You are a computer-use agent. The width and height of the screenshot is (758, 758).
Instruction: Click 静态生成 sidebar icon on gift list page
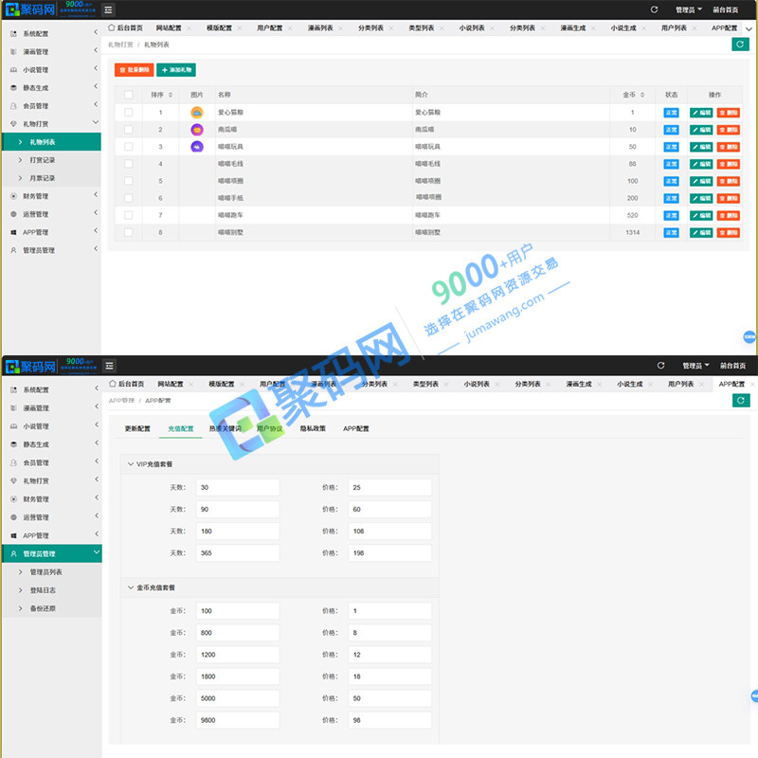tap(13, 88)
